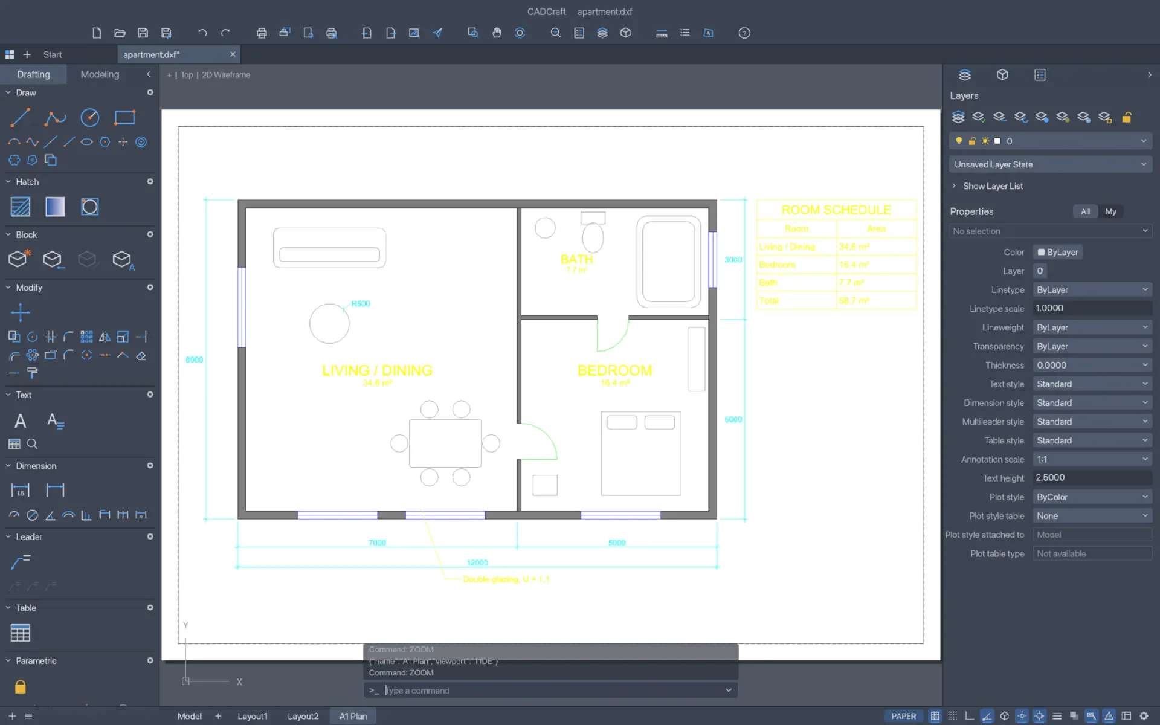Screen dimensions: 1160x725
Task: Toggle grid display in status bar
Action: (935, 716)
